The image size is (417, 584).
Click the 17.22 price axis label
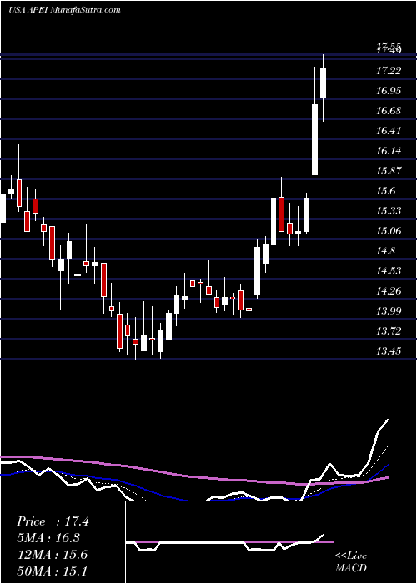pos(389,71)
